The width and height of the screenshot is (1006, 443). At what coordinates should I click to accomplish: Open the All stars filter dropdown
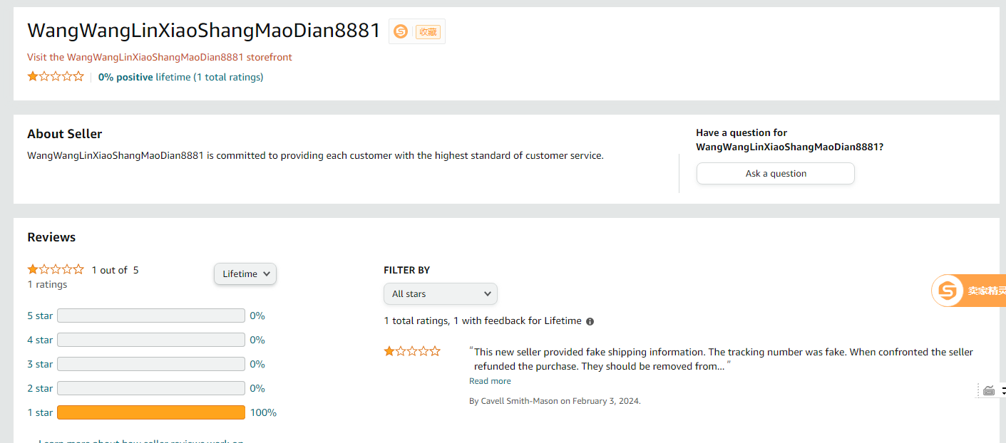pyautogui.click(x=440, y=293)
